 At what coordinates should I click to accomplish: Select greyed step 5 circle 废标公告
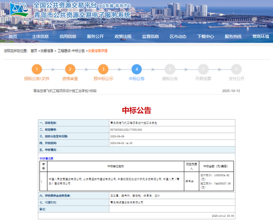[x=169, y=69]
